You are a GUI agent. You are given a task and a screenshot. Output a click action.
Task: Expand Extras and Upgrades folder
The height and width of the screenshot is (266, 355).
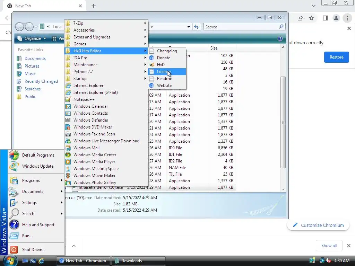(x=106, y=37)
